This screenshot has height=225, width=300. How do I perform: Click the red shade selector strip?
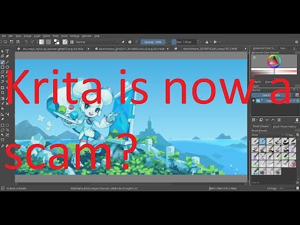pyautogui.click(x=274, y=71)
